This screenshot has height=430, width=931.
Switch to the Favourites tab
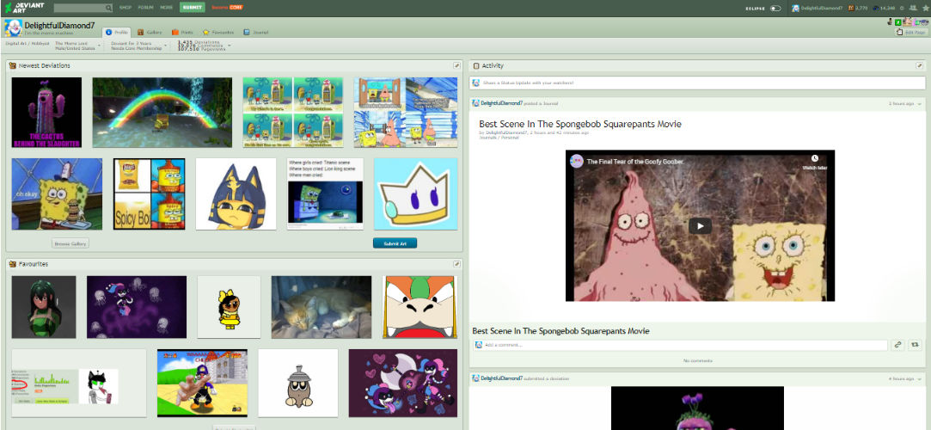pos(218,32)
